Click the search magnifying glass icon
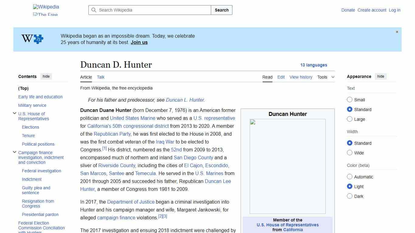Viewport: 415px width, 233px height. (x=94, y=10)
